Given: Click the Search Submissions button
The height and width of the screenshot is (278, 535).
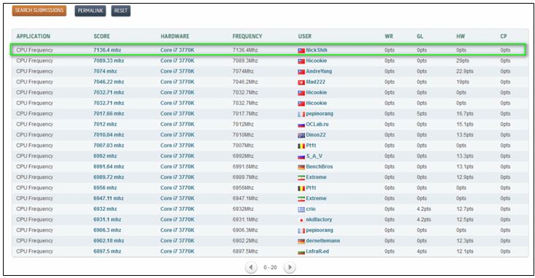Looking at the screenshot, I should pos(39,10).
